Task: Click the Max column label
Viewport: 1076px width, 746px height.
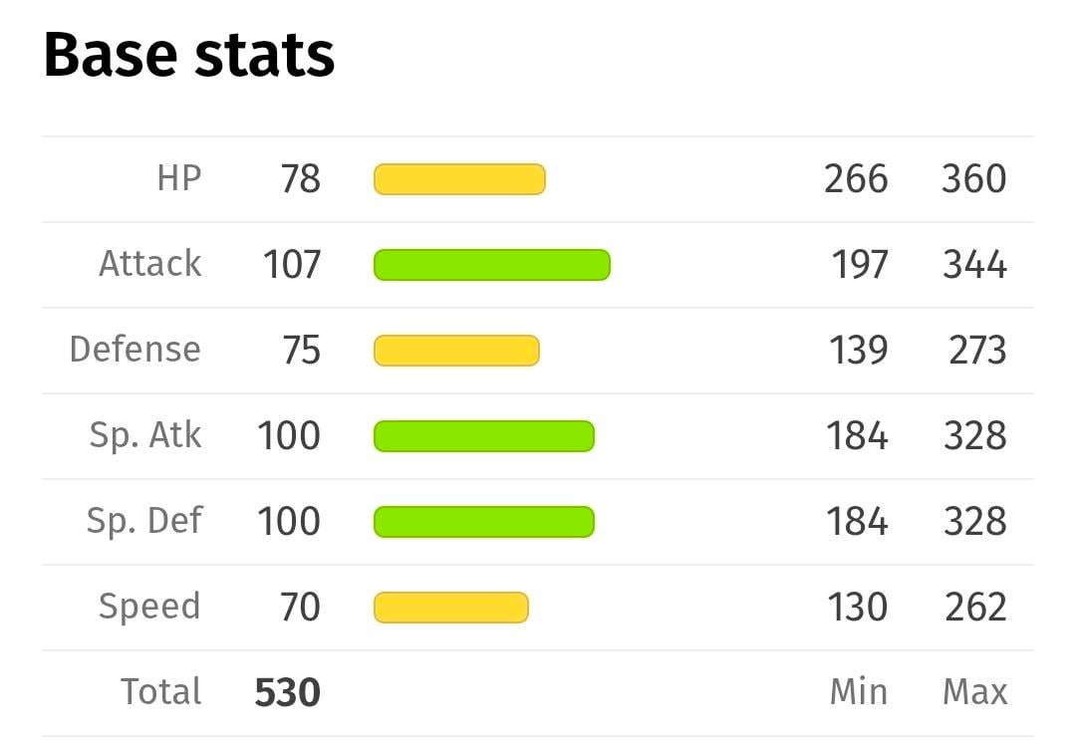Action: click(974, 692)
